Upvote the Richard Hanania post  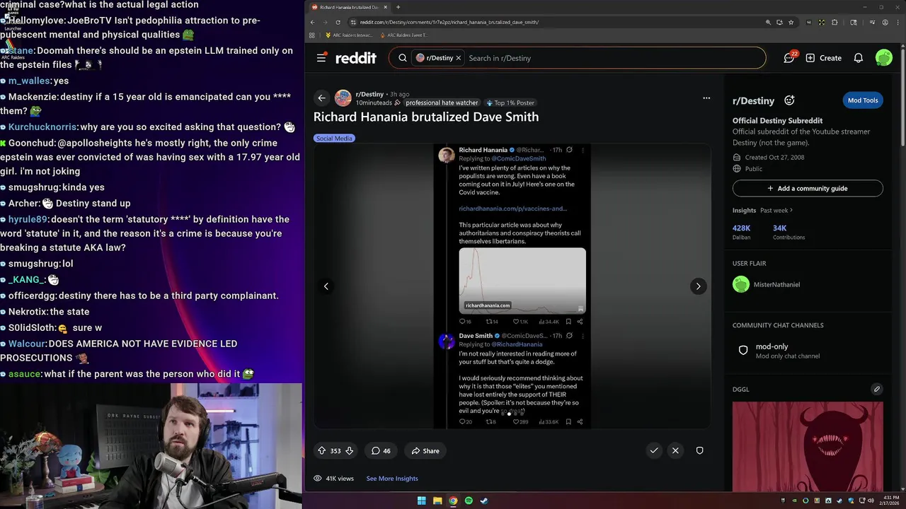322,450
